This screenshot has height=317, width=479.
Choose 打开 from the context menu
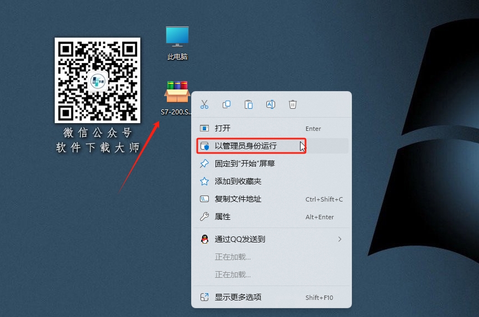pos(272,128)
